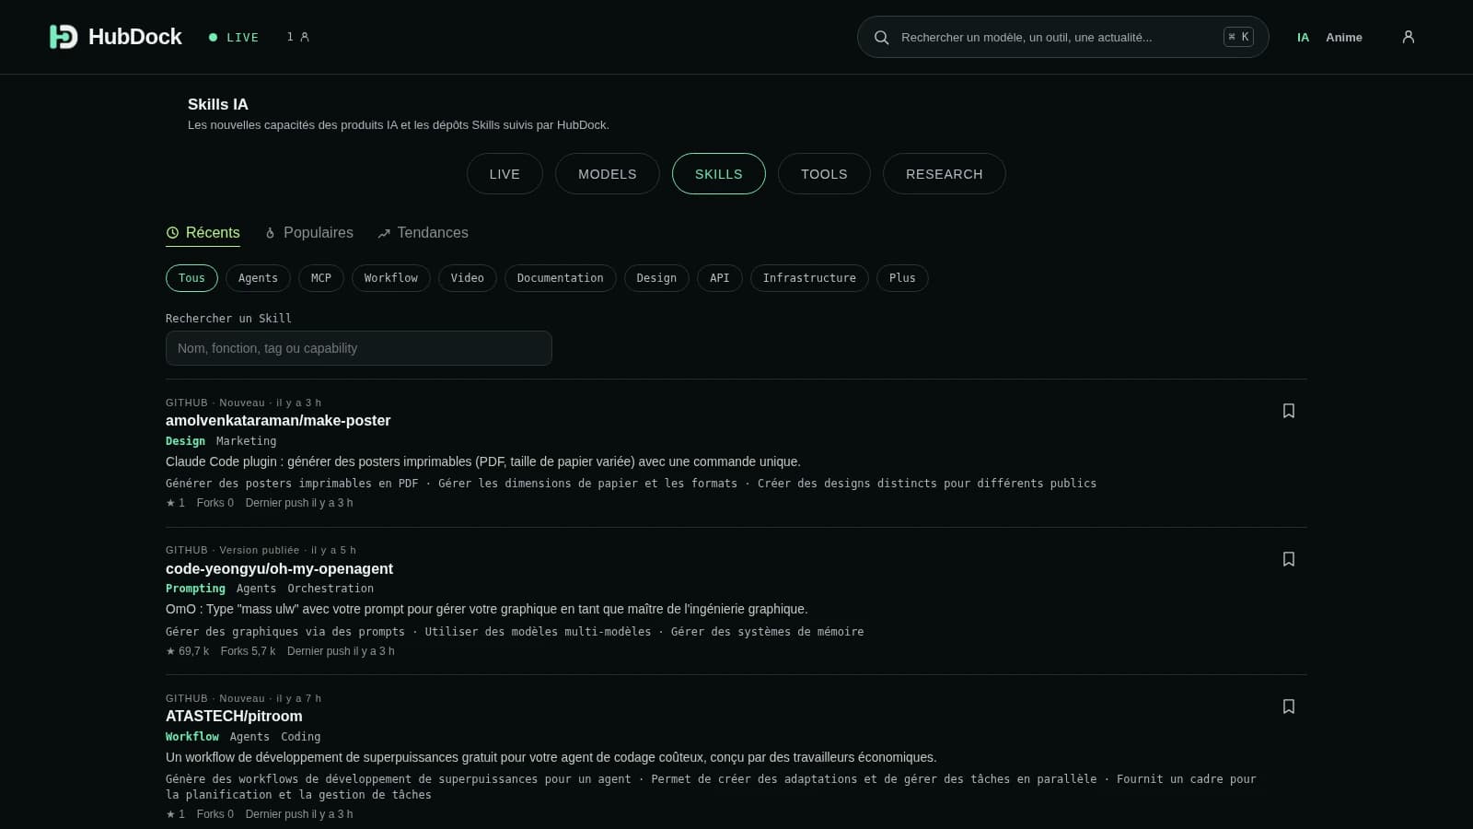The width and height of the screenshot is (1473, 829).
Task: Click the Prompting tag on oh-my-openagent
Action: click(195, 589)
